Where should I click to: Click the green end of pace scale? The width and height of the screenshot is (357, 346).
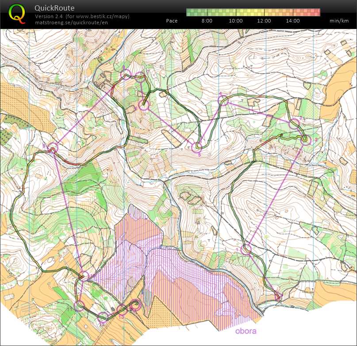(190, 12)
